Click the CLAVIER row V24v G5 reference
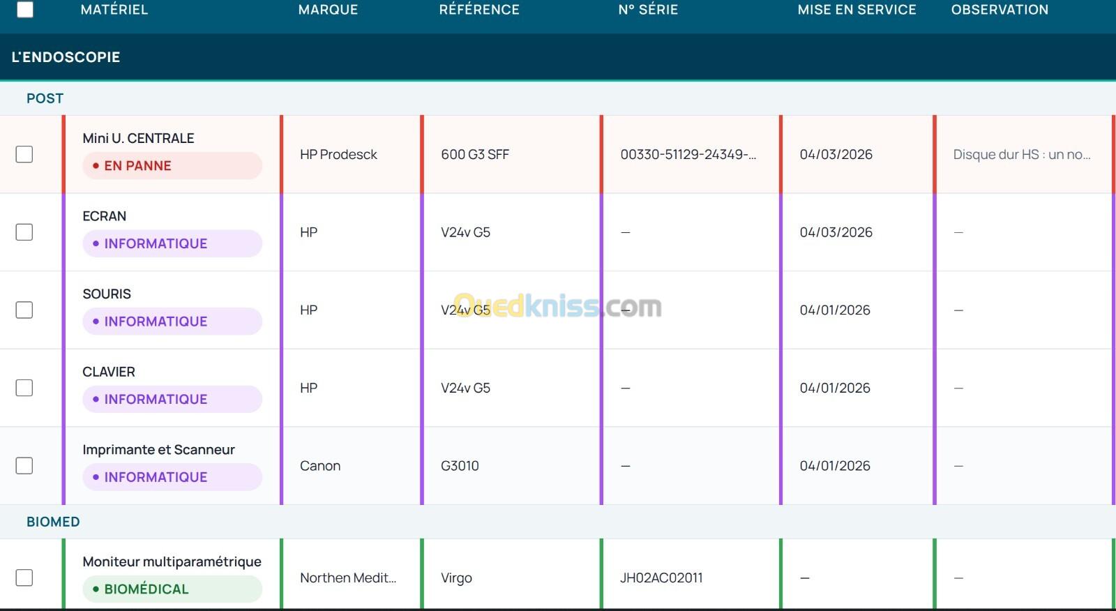 point(465,388)
